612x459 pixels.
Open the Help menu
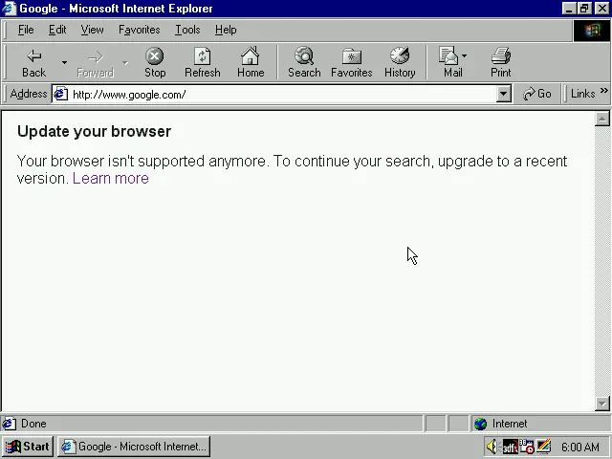[226, 30]
